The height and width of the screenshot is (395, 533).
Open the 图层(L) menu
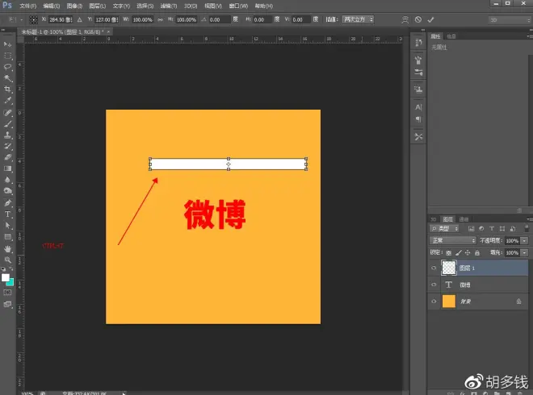(97, 6)
